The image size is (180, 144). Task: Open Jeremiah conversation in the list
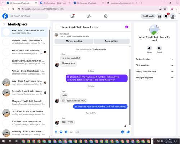pyautogui.click(x=24, y=93)
